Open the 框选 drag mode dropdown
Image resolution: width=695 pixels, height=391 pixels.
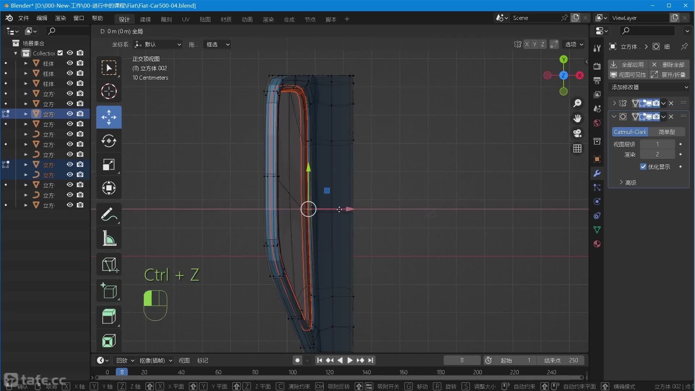[218, 44]
